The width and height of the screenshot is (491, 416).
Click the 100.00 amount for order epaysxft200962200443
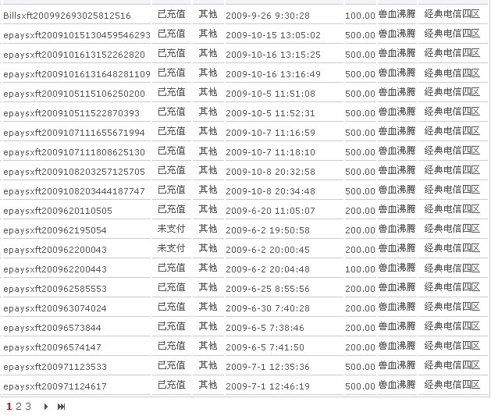pyautogui.click(x=360, y=269)
